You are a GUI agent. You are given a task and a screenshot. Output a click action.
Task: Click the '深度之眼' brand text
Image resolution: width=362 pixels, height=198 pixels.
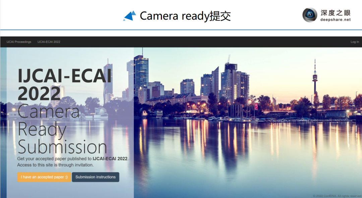[336, 13]
